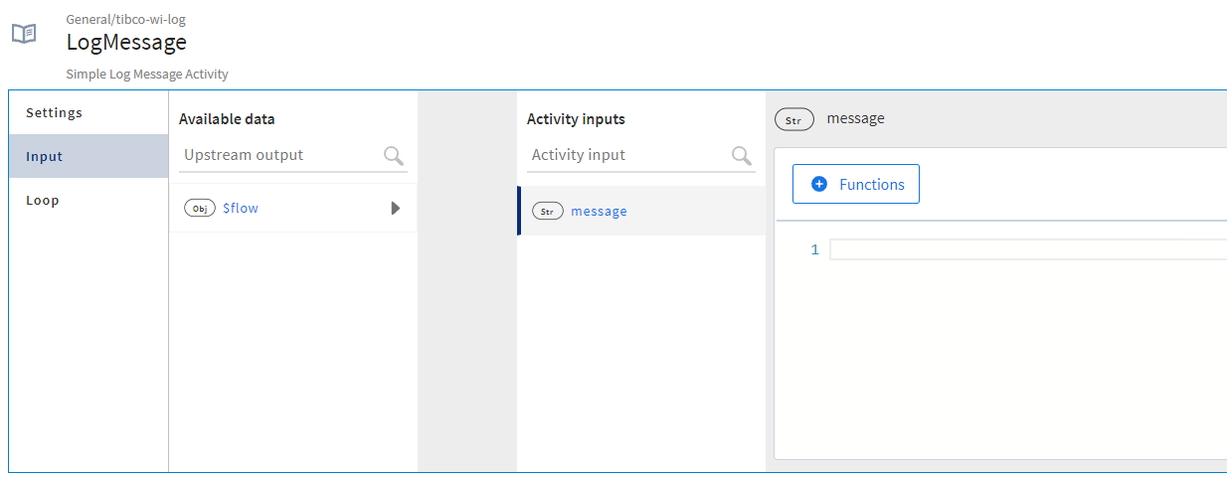Switch to the Input tab
The height and width of the screenshot is (477, 1227).
coord(45,156)
